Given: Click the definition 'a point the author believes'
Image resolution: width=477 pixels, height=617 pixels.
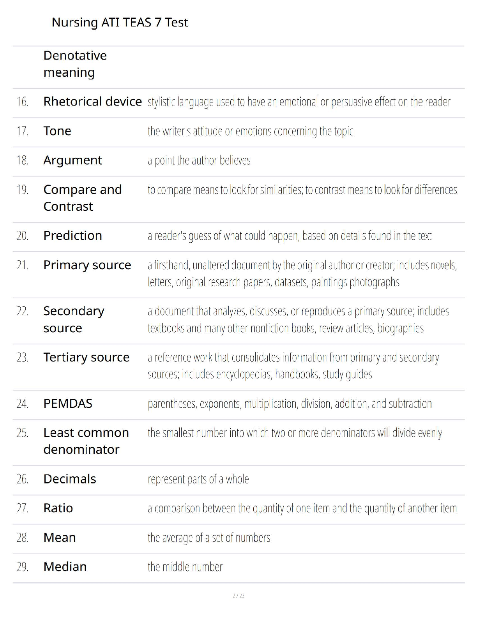Looking at the screenshot, I should click(x=199, y=160).
